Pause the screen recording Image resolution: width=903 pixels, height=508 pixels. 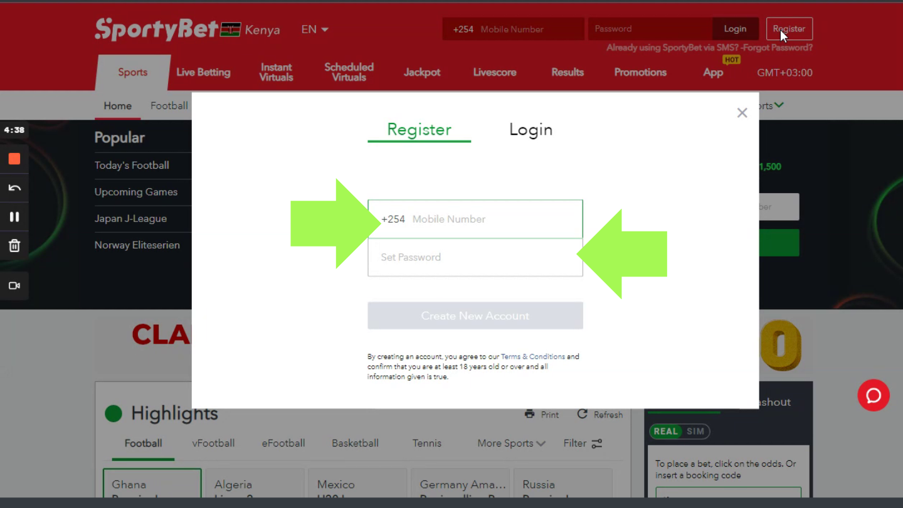14,217
